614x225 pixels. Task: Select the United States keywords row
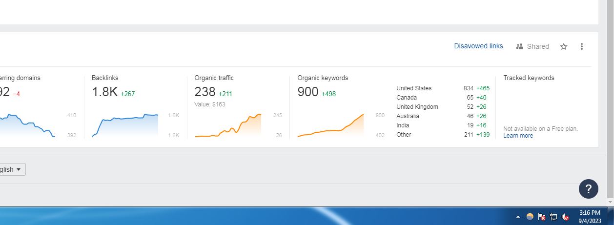click(x=443, y=88)
